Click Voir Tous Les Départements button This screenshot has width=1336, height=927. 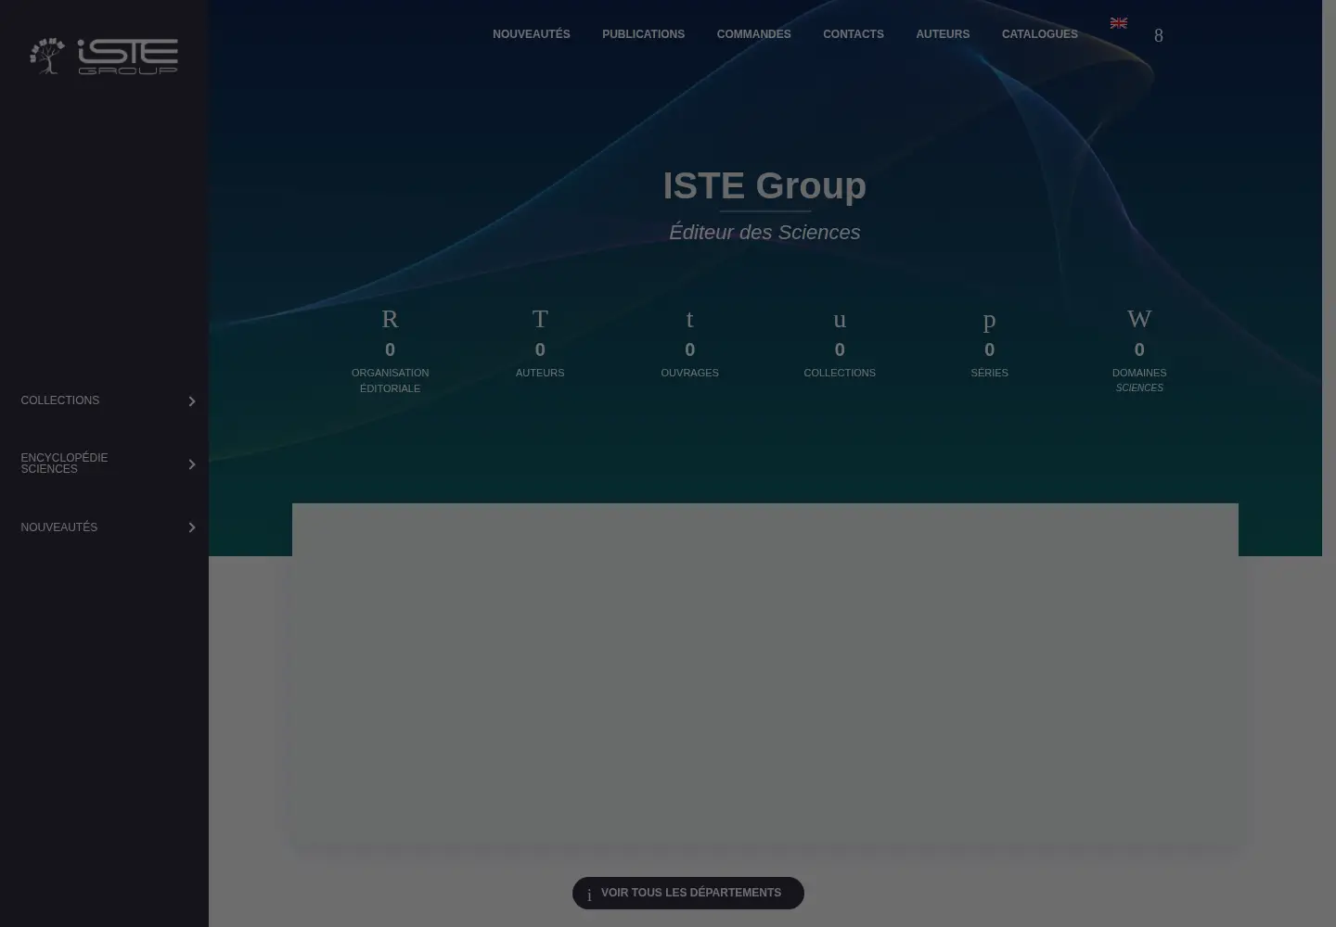[688, 893]
